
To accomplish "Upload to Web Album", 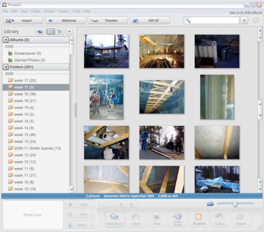I will [x=115, y=219].
